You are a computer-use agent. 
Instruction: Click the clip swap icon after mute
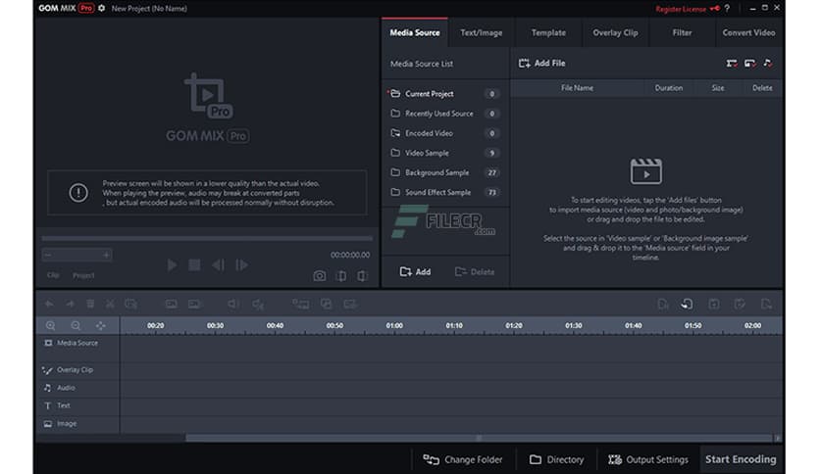pyautogui.click(x=300, y=304)
